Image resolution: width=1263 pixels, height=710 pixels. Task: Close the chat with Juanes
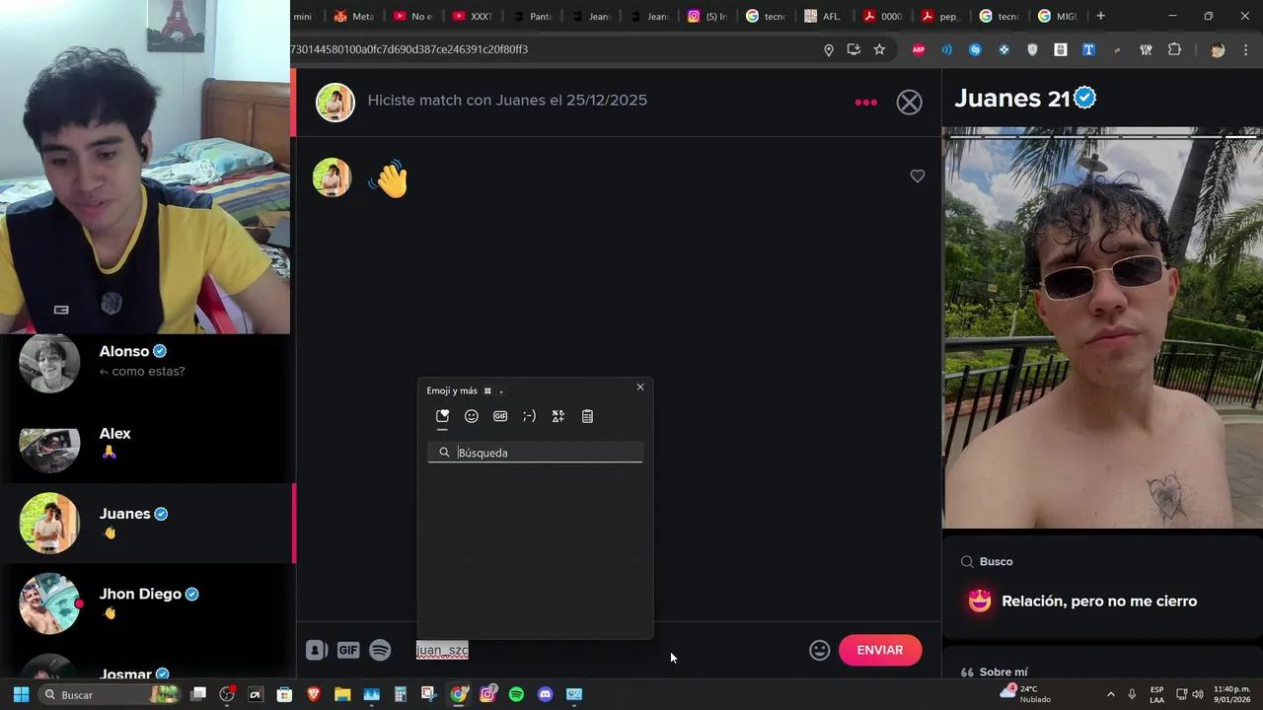coord(909,102)
